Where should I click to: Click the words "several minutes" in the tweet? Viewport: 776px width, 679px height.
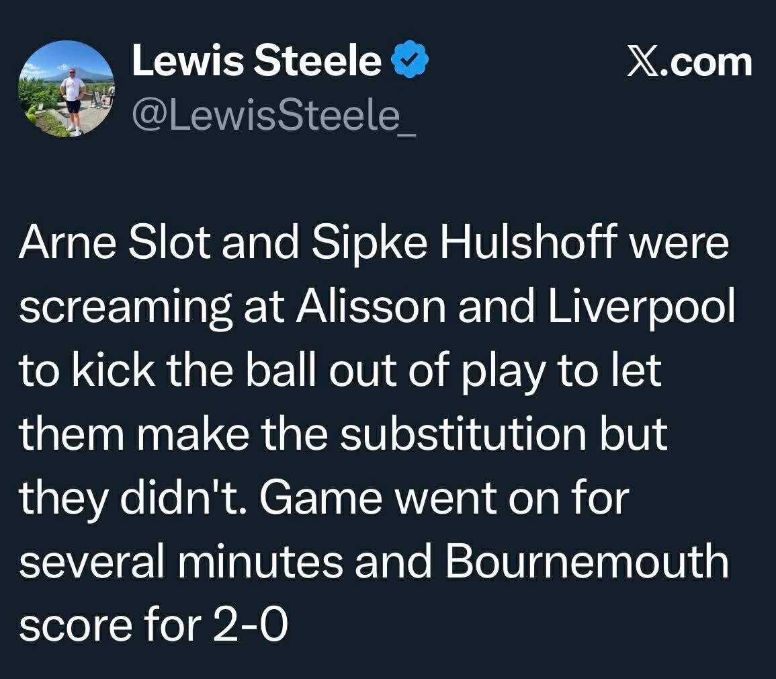tap(181, 563)
